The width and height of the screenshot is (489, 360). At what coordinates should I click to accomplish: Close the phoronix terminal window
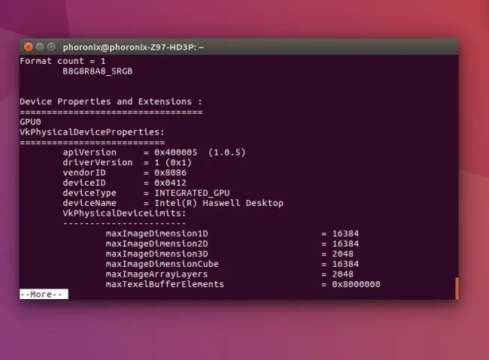click(x=29, y=47)
